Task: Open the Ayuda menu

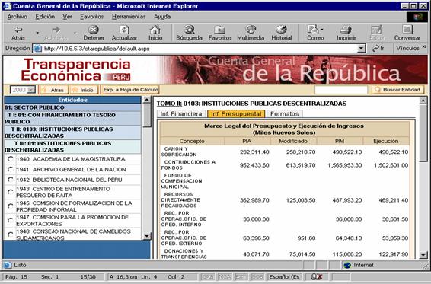Action: (x=162, y=17)
